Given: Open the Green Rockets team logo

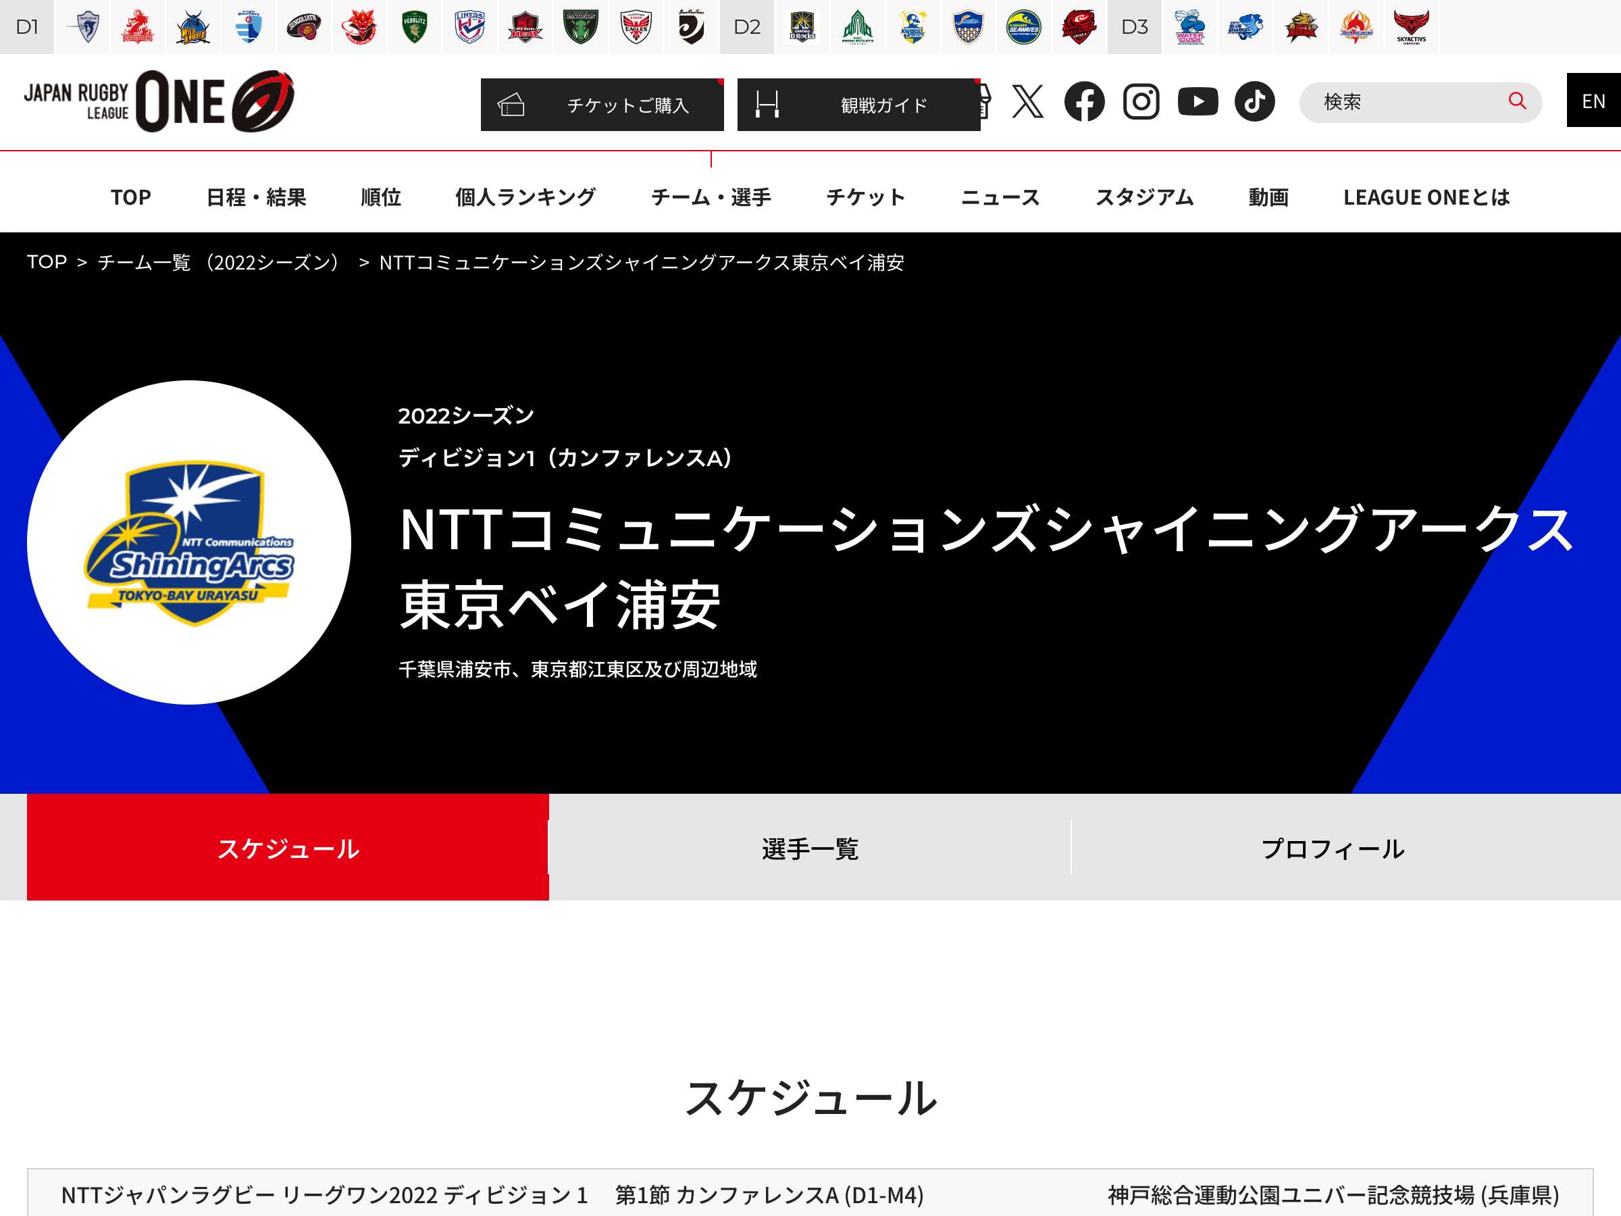Looking at the screenshot, I should [857, 27].
